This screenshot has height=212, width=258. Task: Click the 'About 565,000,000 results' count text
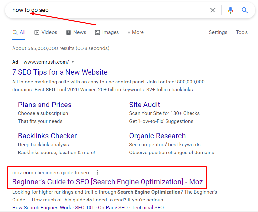(x=61, y=48)
